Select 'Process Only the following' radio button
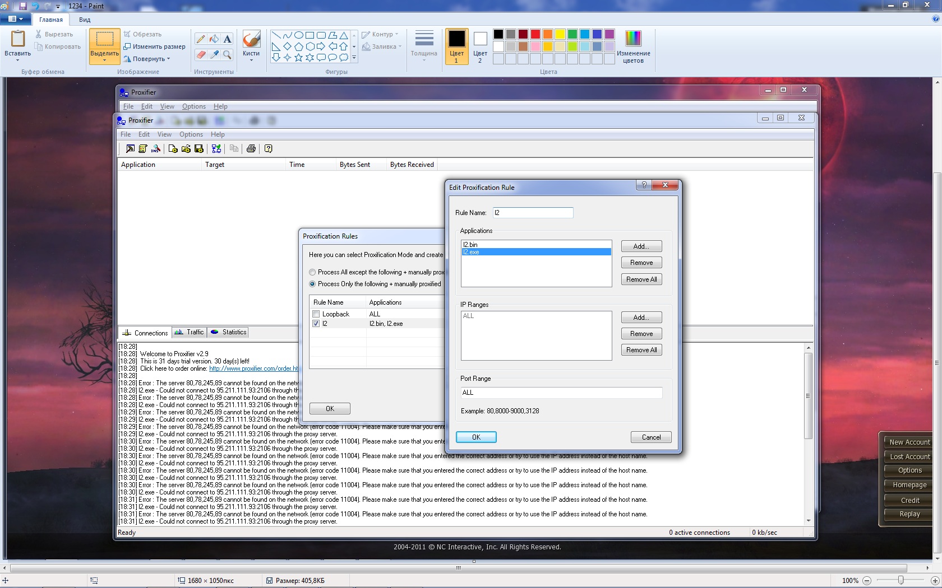This screenshot has width=942, height=588. [312, 284]
